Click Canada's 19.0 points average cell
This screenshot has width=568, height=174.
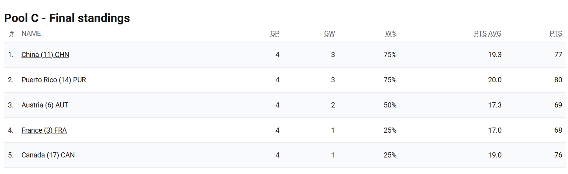(x=495, y=155)
